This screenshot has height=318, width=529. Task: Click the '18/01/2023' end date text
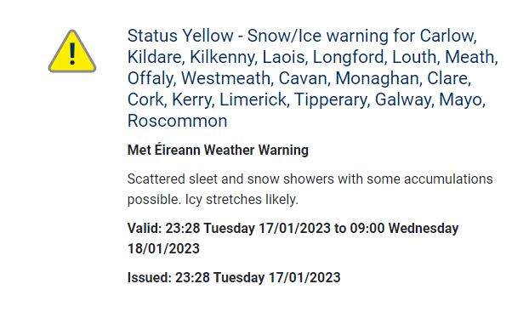coord(163,248)
